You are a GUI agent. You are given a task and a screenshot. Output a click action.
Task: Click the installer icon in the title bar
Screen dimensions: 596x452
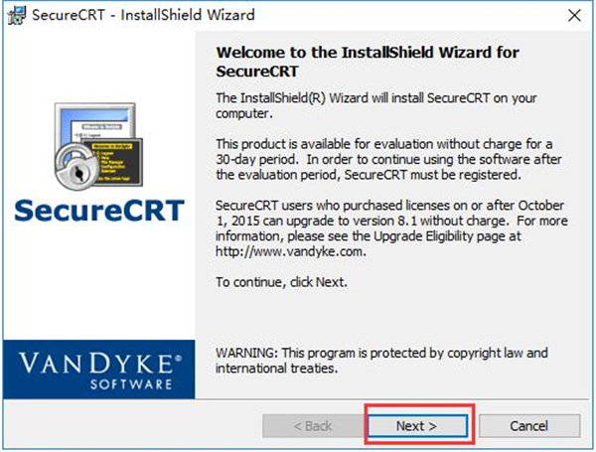click(14, 15)
